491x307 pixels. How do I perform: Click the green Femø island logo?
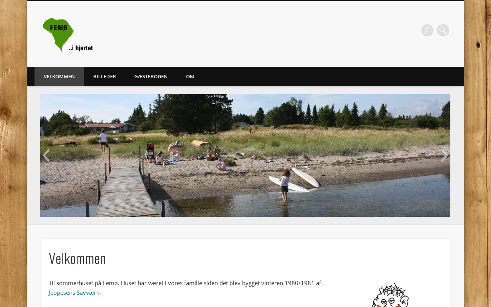click(58, 34)
